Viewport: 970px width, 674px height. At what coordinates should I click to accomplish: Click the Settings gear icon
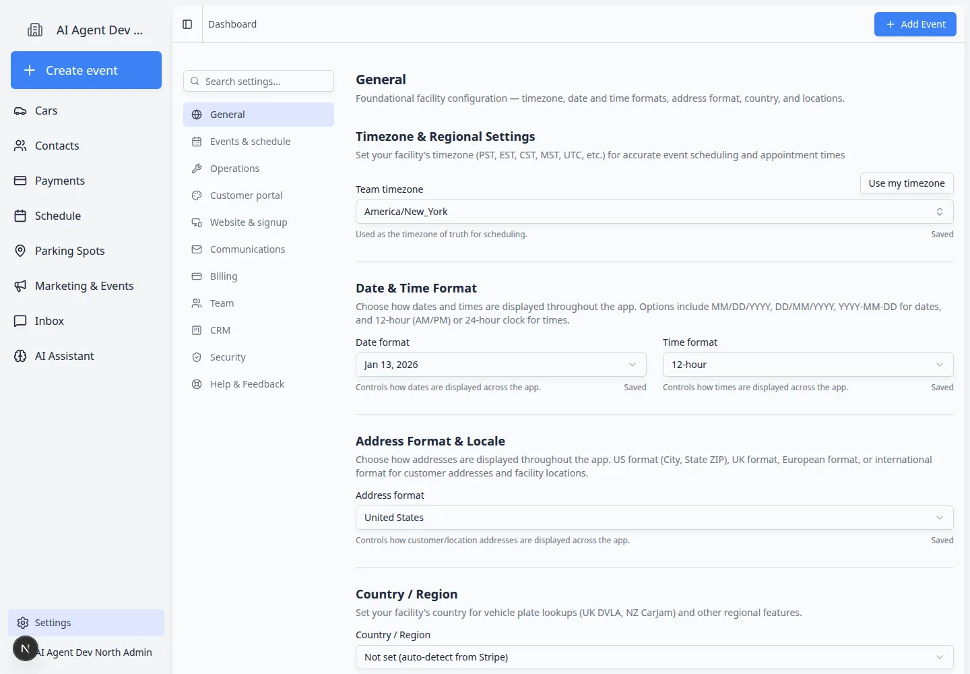tap(23, 623)
